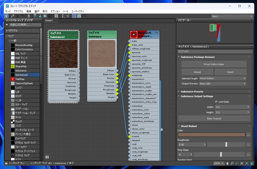The height and width of the screenshot is (169, 257).
Task: Pick material from object with eyedropper
Action: tap(12, 16)
